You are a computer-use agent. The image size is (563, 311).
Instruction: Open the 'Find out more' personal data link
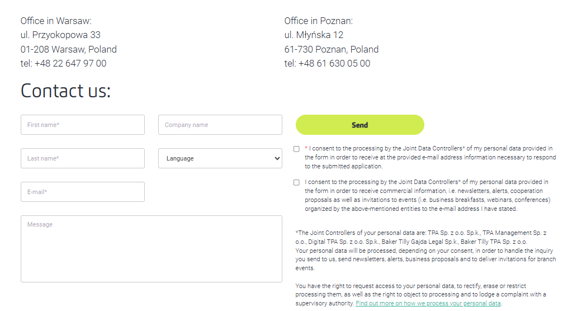[x=428, y=303]
